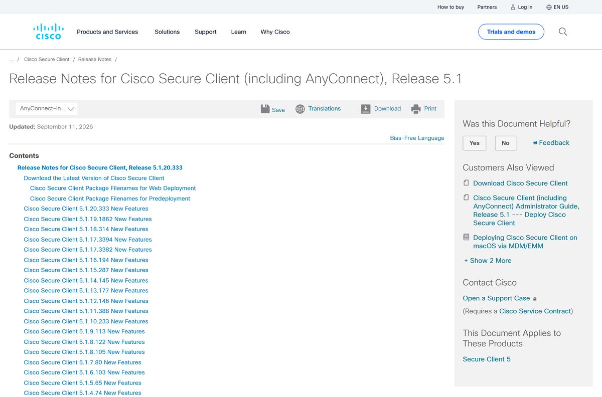
Task: Open Package Filenames for Web Deployment link
Action: point(113,188)
